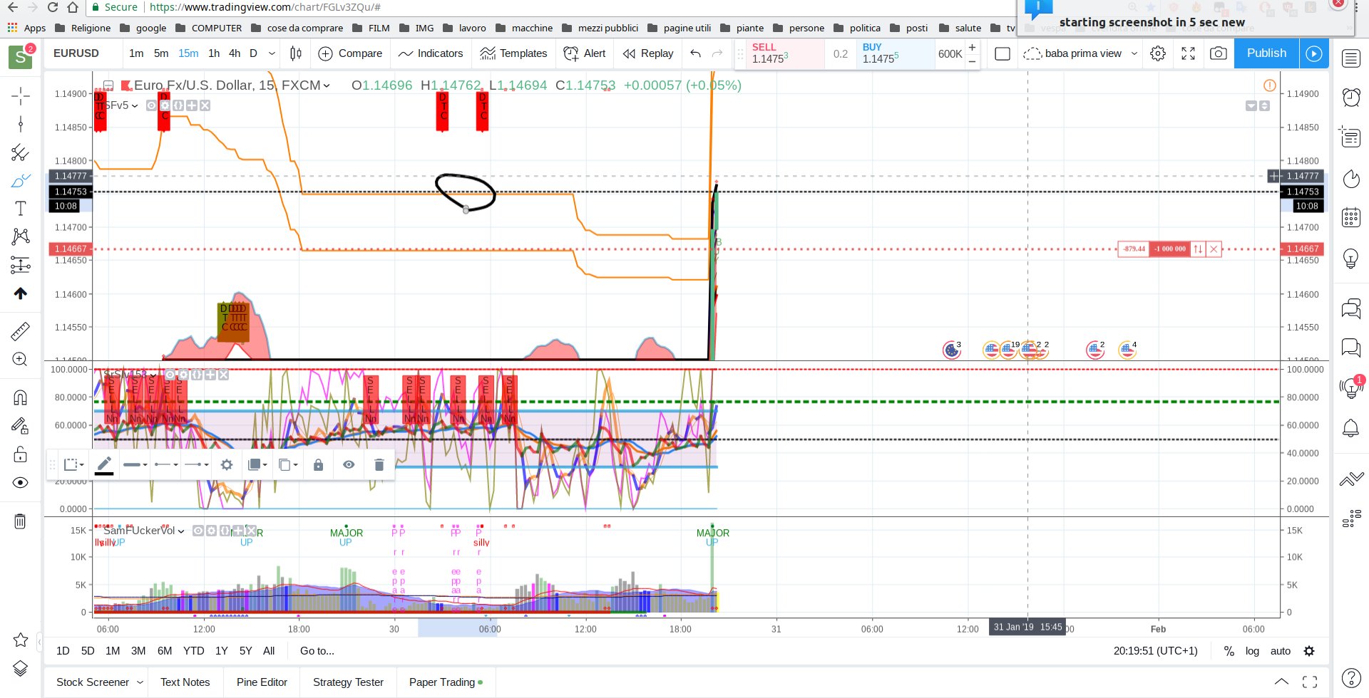Toggle the auto scale option

point(1281,651)
